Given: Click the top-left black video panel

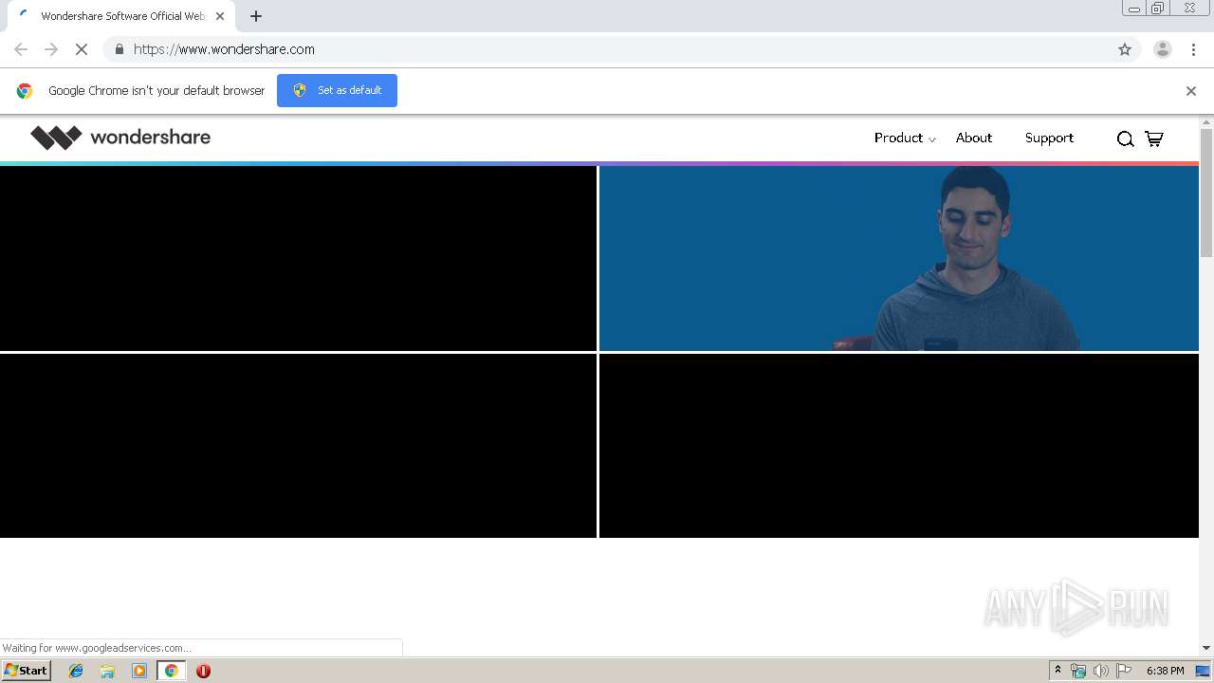Looking at the screenshot, I should [298, 258].
